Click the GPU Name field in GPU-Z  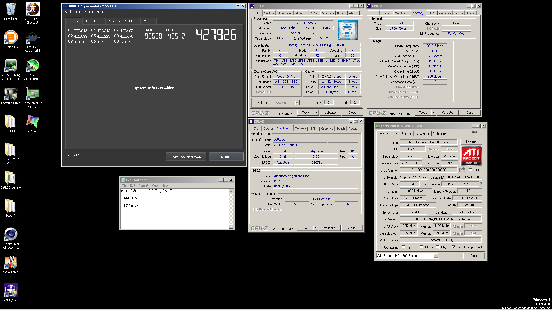click(x=428, y=142)
